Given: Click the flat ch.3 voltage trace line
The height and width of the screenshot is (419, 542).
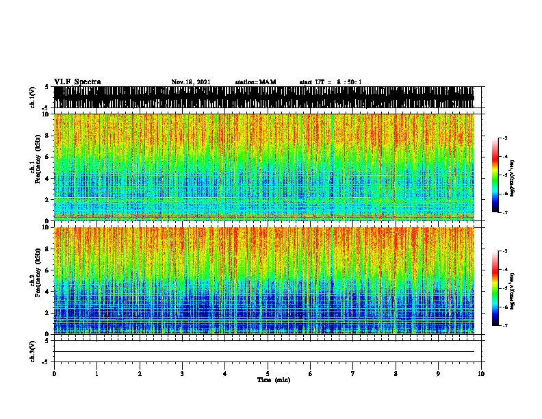Looking at the screenshot, I should tap(264, 352).
